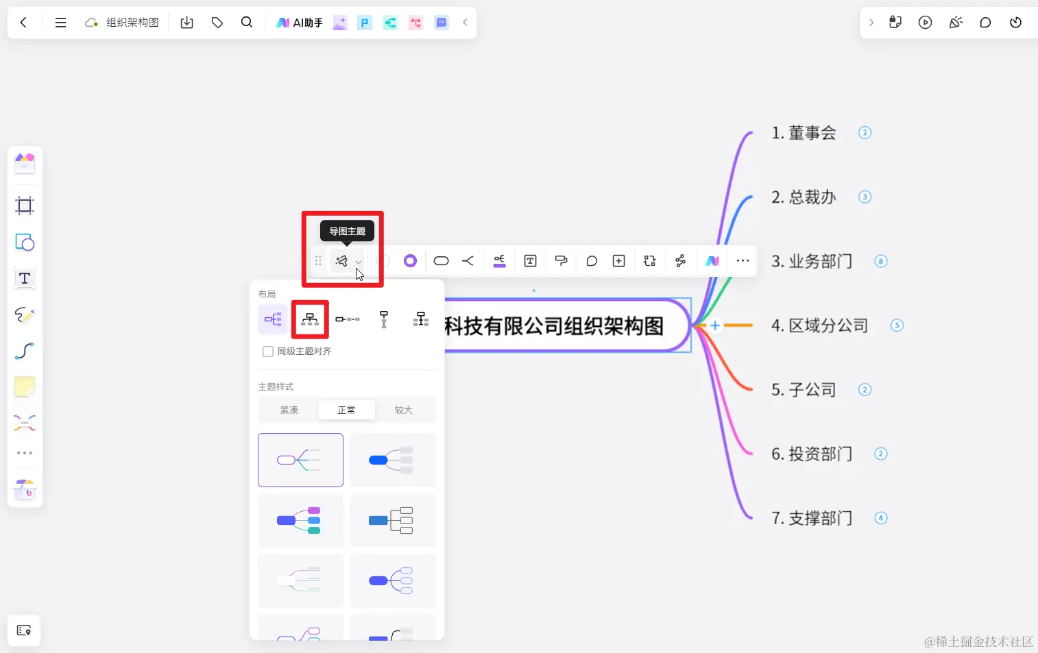
Task: Switch theme size to 紧凑
Action: [x=289, y=409]
